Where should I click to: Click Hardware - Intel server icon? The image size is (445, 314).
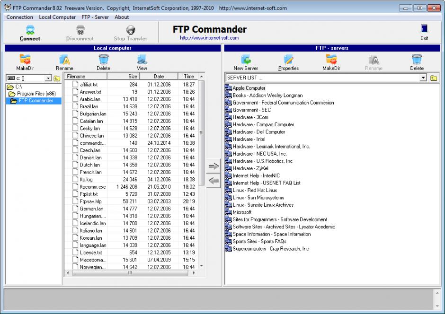[228, 139]
